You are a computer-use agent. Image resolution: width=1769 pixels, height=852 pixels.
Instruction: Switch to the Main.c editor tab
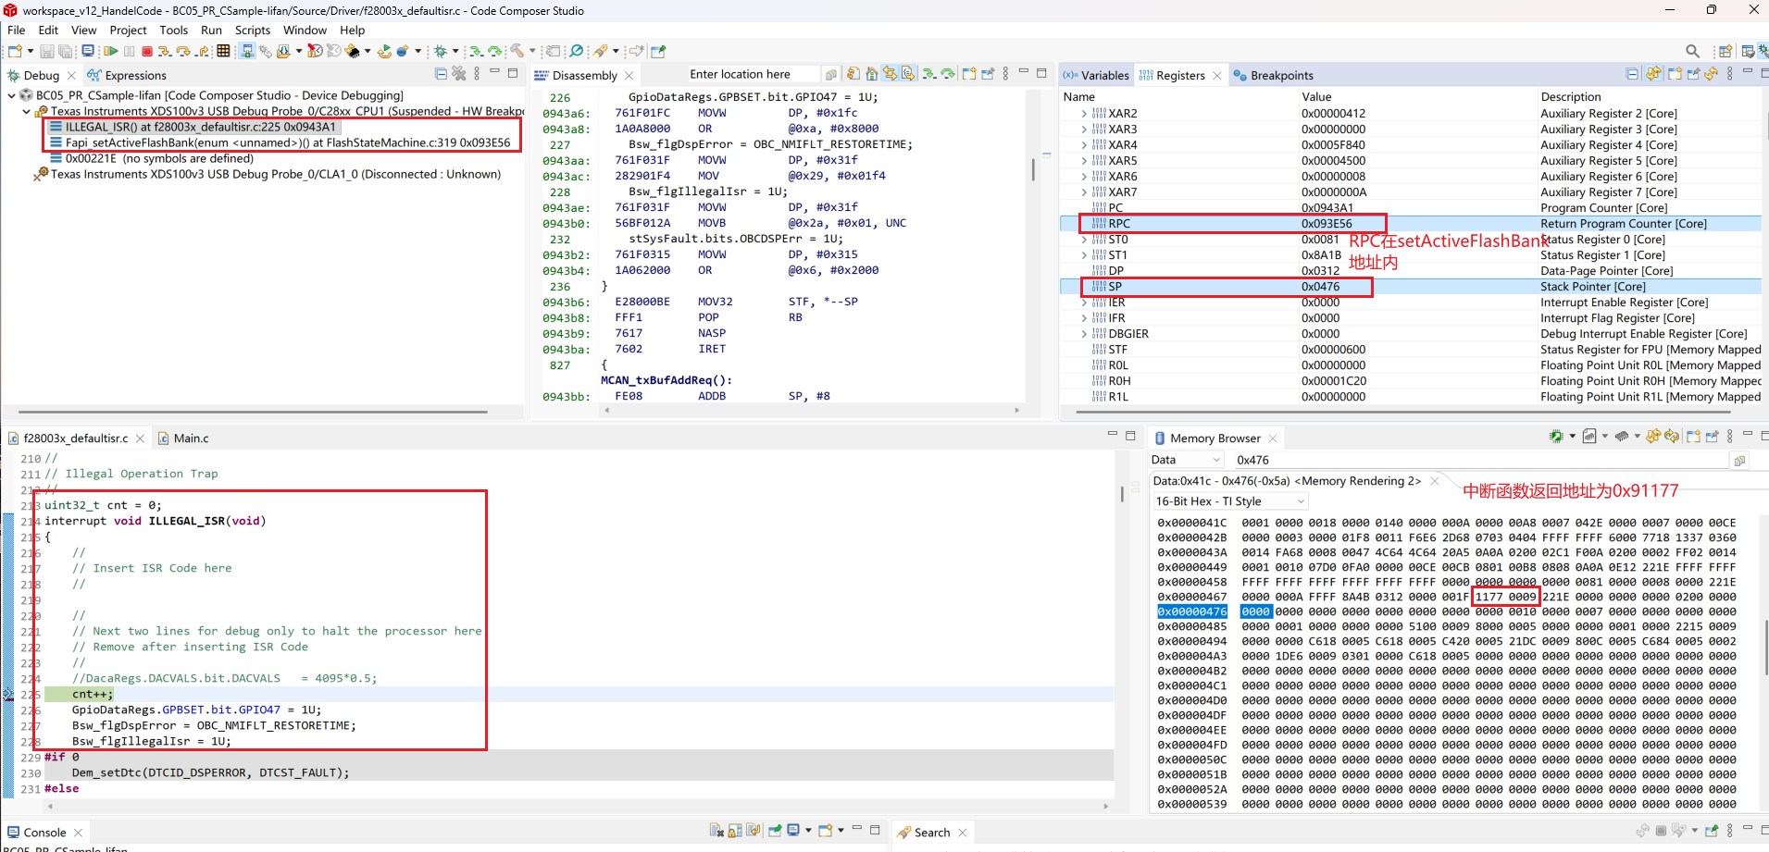(x=183, y=438)
